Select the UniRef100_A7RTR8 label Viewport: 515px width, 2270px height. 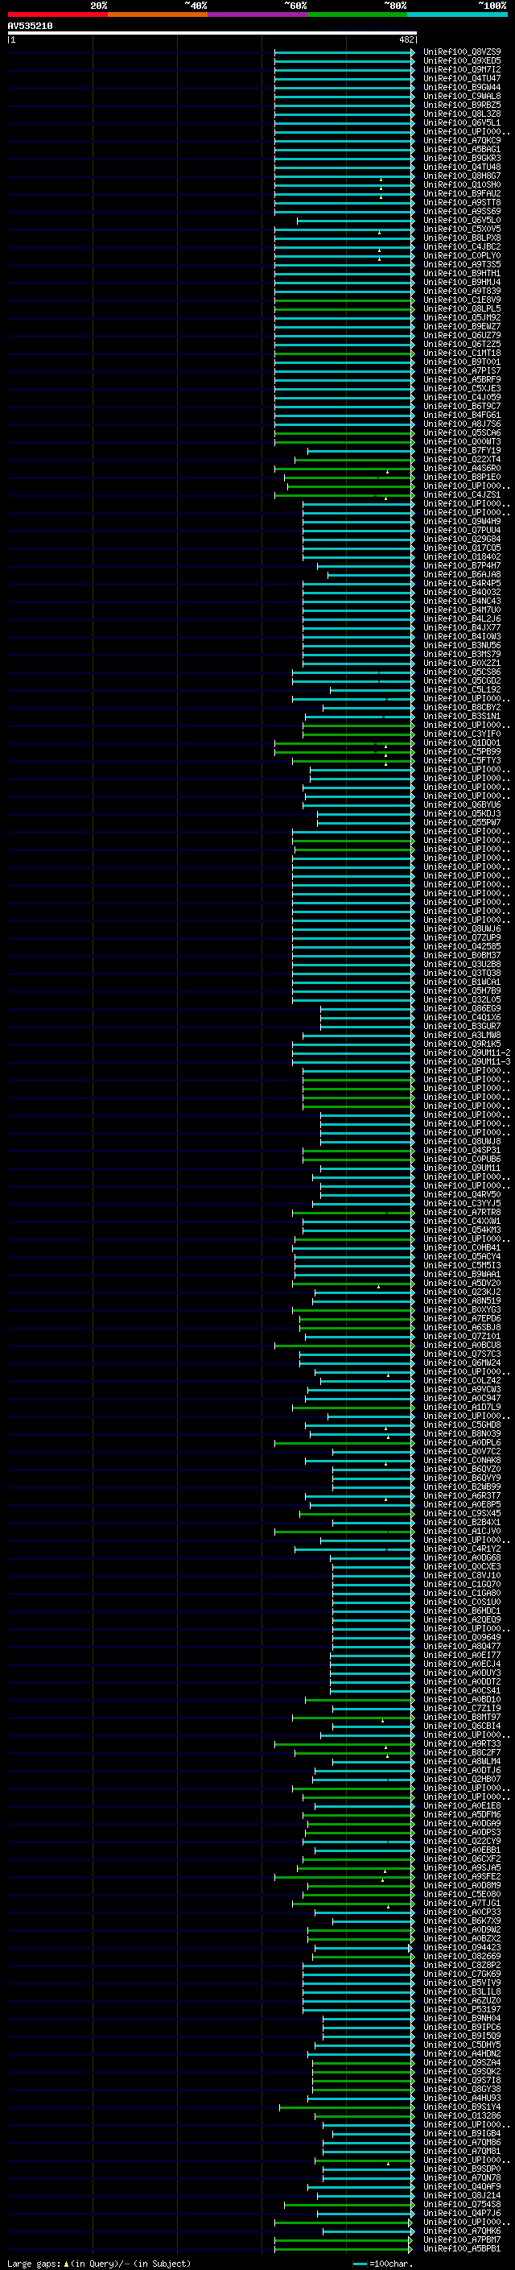tap(462, 1213)
